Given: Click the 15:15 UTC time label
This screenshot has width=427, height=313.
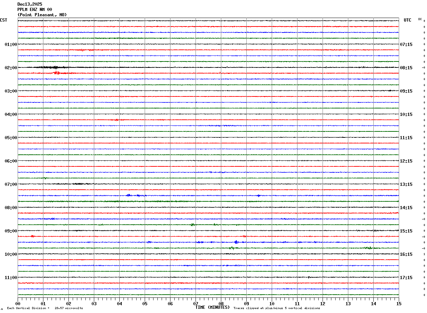Looking at the screenshot, I should [x=406, y=231].
